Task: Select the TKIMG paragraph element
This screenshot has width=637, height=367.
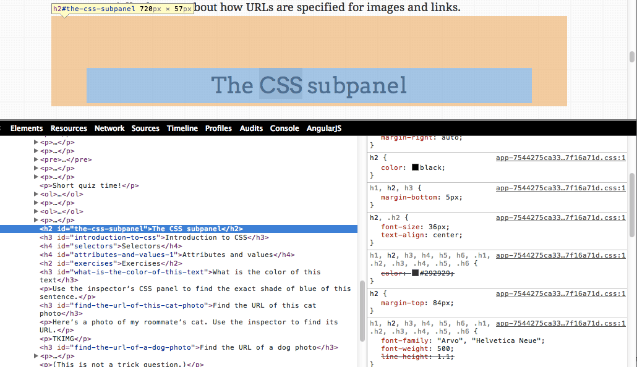Action: click(66, 339)
